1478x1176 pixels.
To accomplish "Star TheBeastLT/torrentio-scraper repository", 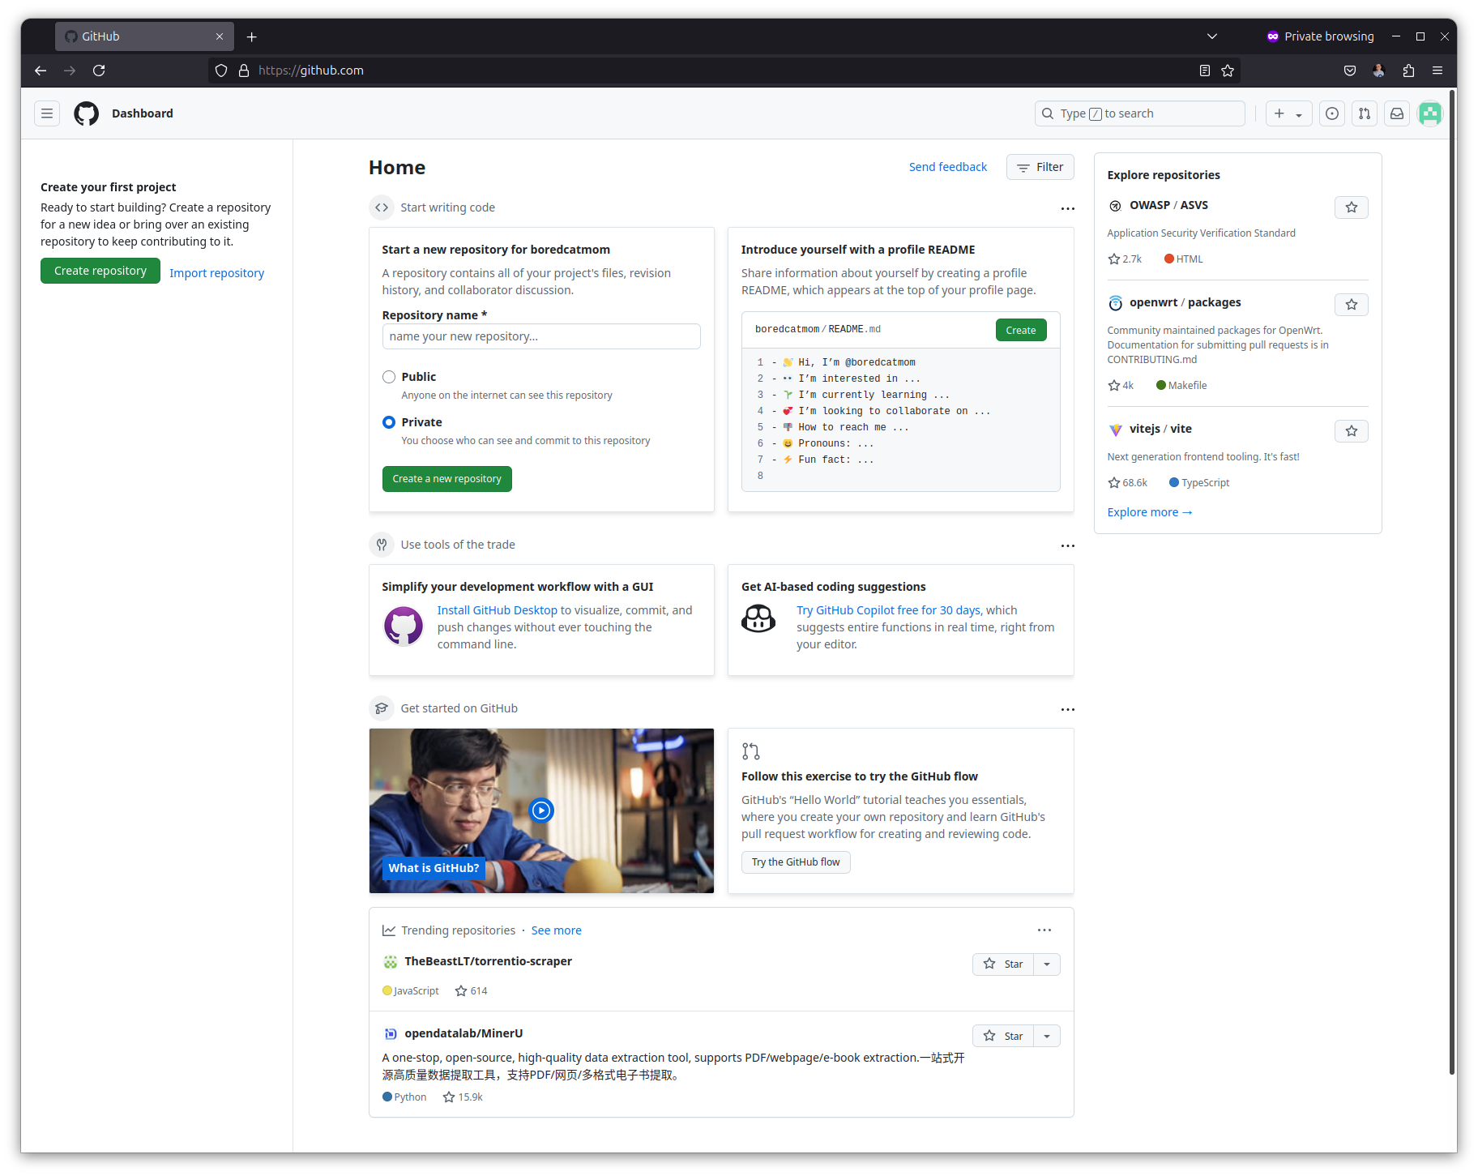I will 1003,964.
